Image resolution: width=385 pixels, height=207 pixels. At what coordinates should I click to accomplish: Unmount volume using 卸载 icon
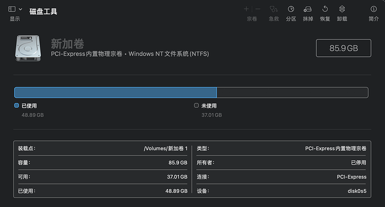[342, 9]
